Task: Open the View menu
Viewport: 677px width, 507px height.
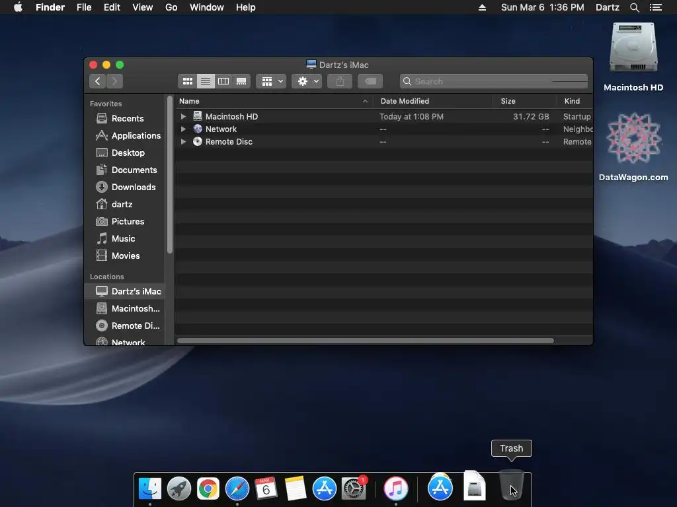Action: 143,7
